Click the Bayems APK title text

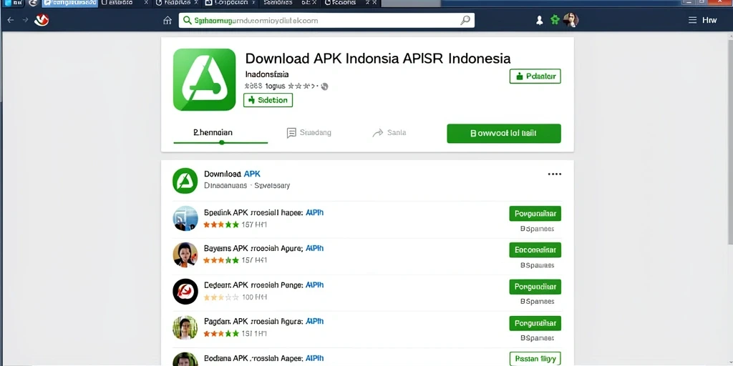pos(263,248)
